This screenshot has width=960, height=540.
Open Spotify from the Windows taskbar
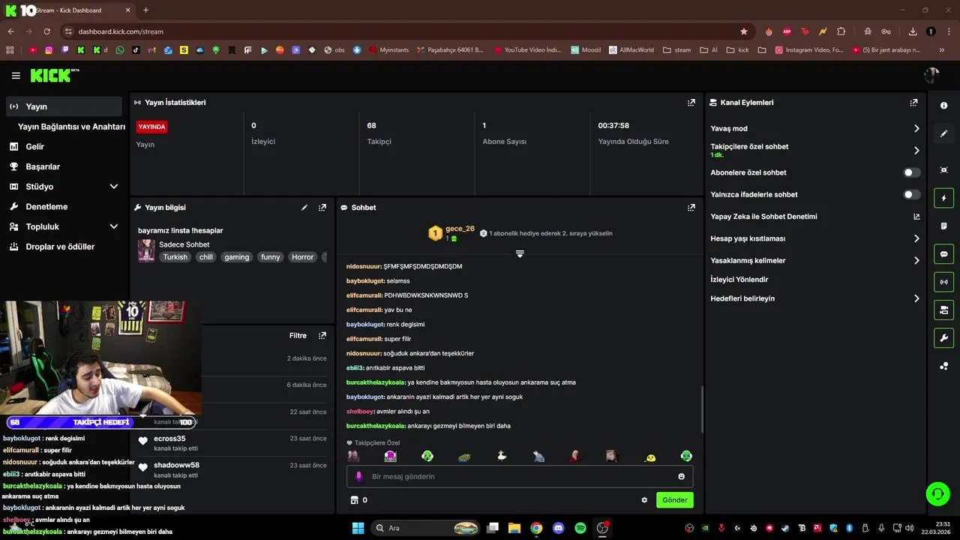coord(580,528)
